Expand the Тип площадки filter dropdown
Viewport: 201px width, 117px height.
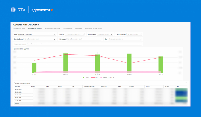(x=105, y=34)
